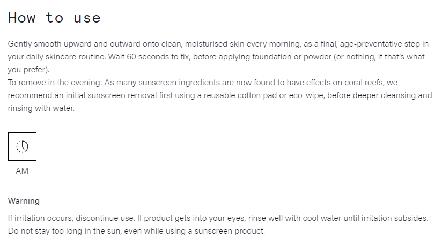Click the 'you prefer).' text line
The image size is (442, 238).
click(29, 70)
